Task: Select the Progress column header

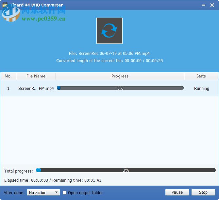Action: 120,76
